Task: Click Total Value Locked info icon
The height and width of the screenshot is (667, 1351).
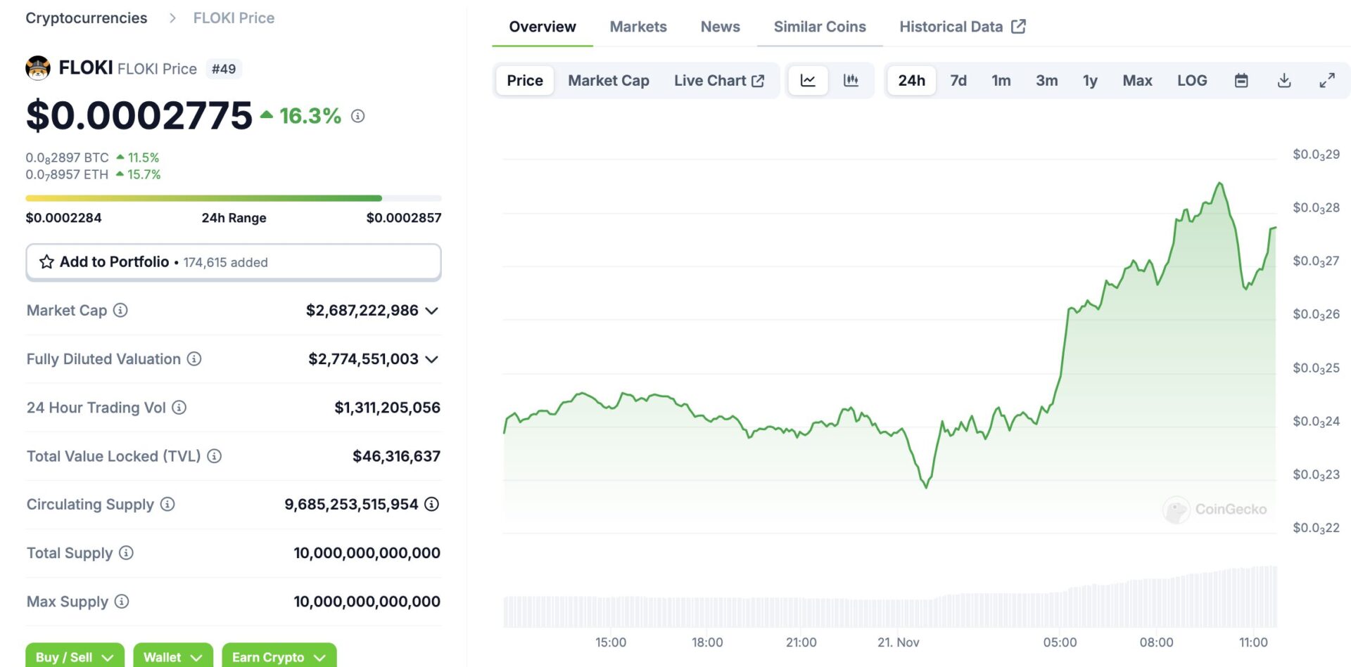Action: (x=215, y=456)
